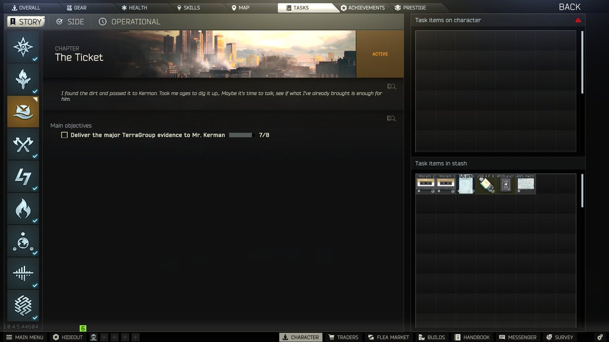The height and width of the screenshot is (342, 609).
Task: Select the Side tasks sub-tab
Action: point(70,22)
